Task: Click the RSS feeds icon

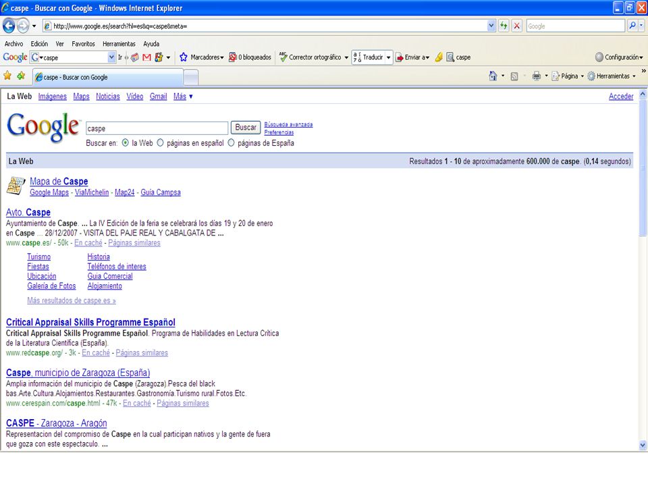Action: [x=514, y=76]
